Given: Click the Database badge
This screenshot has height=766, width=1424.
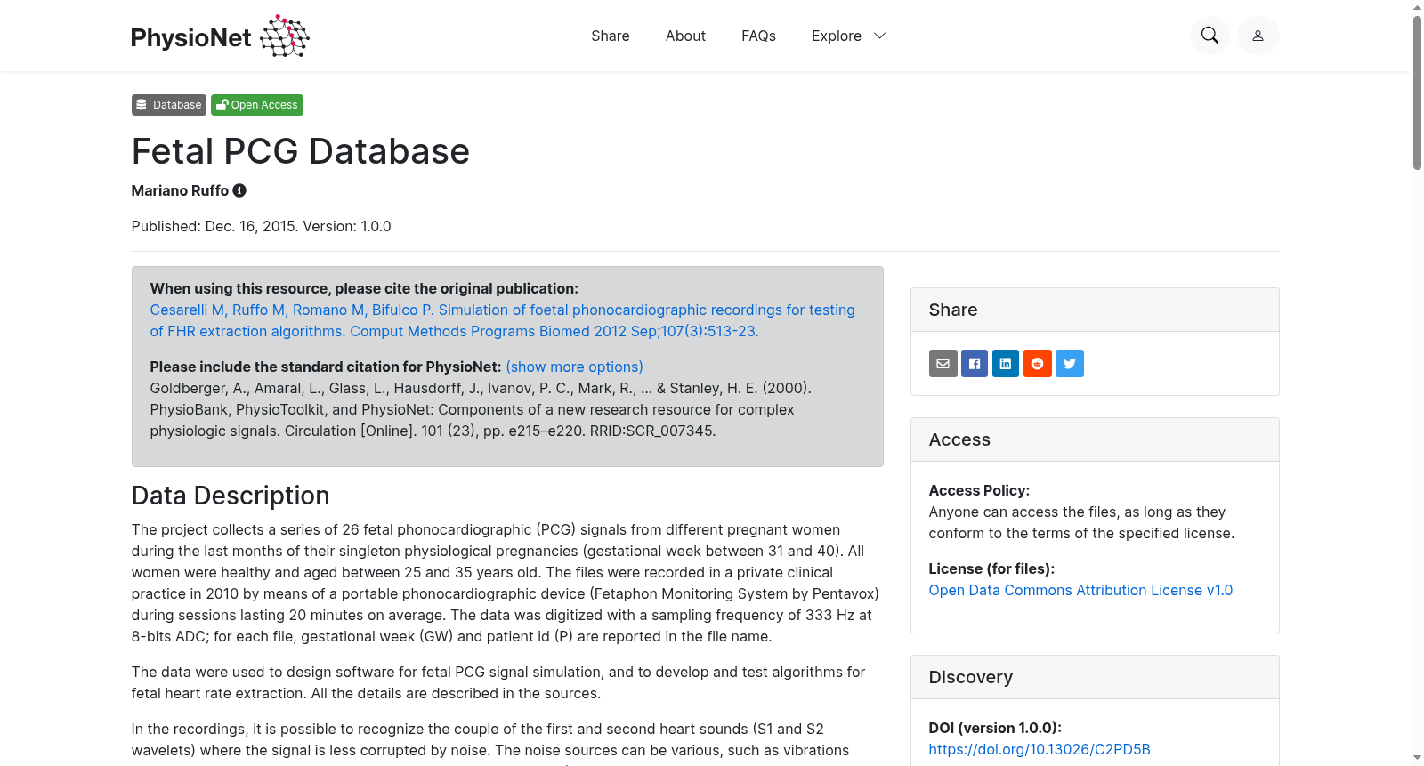Looking at the screenshot, I should [x=169, y=105].
